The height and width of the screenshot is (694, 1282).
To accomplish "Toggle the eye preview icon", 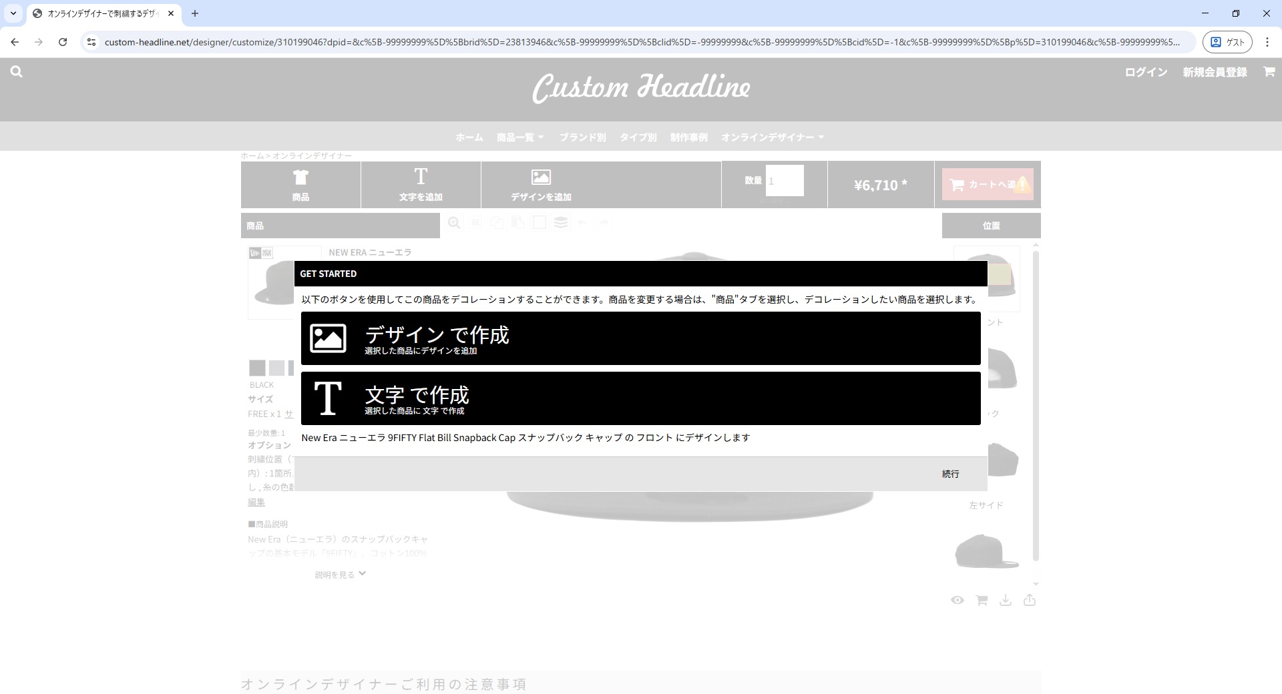I will [x=957, y=601].
